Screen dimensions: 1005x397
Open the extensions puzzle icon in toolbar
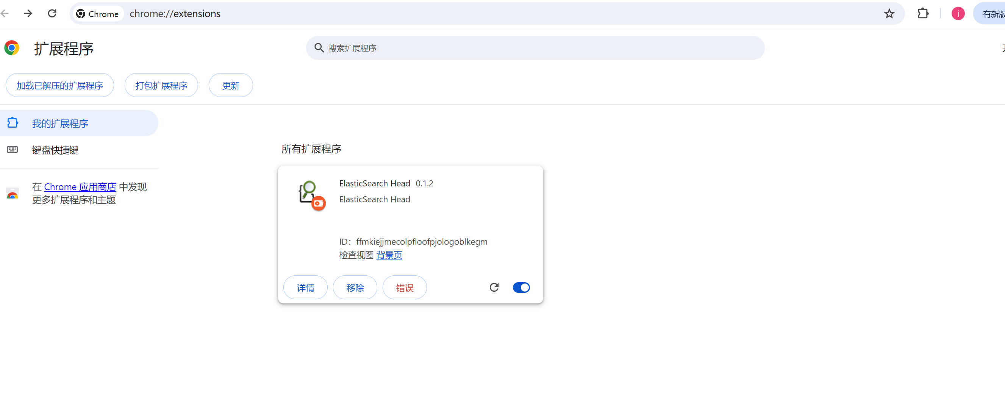tap(924, 13)
